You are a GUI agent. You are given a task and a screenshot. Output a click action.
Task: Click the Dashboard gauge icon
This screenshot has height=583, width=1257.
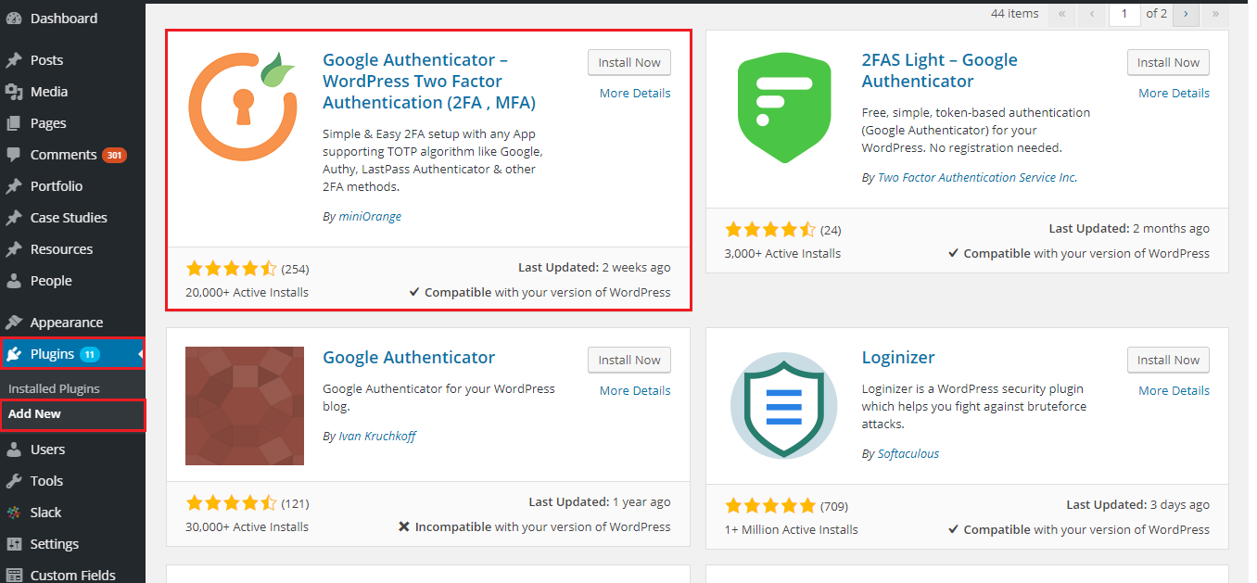tap(14, 19)
